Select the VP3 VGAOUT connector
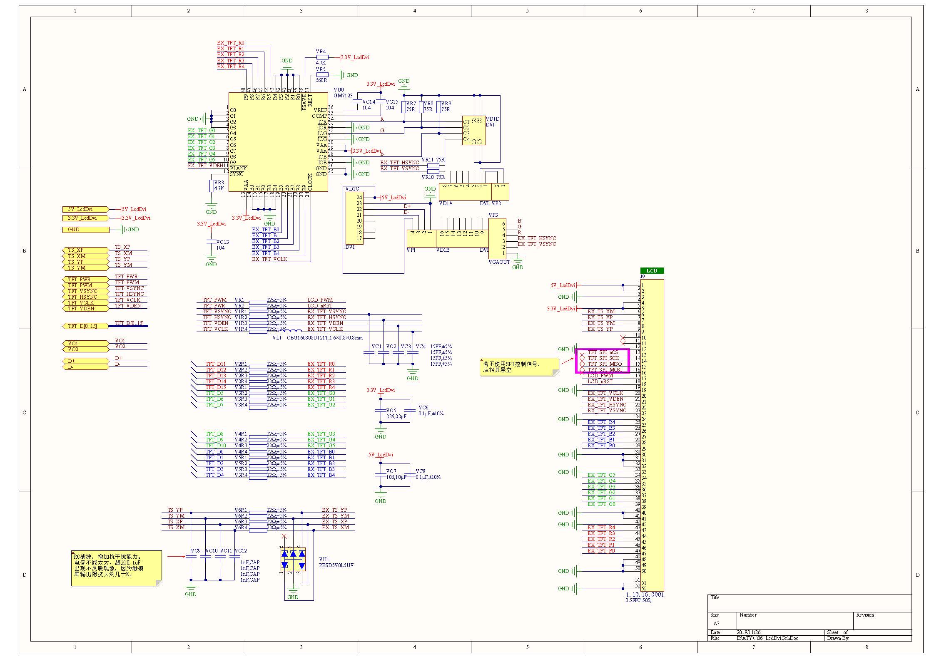Image resolution: width=944 pixels, height=659 pixels. coord(497,238)
